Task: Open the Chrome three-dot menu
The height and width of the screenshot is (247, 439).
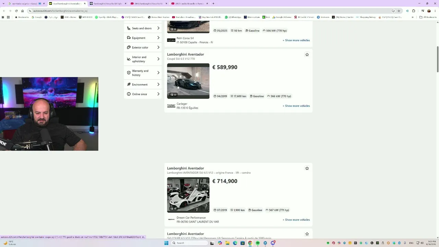Action: 436,11
